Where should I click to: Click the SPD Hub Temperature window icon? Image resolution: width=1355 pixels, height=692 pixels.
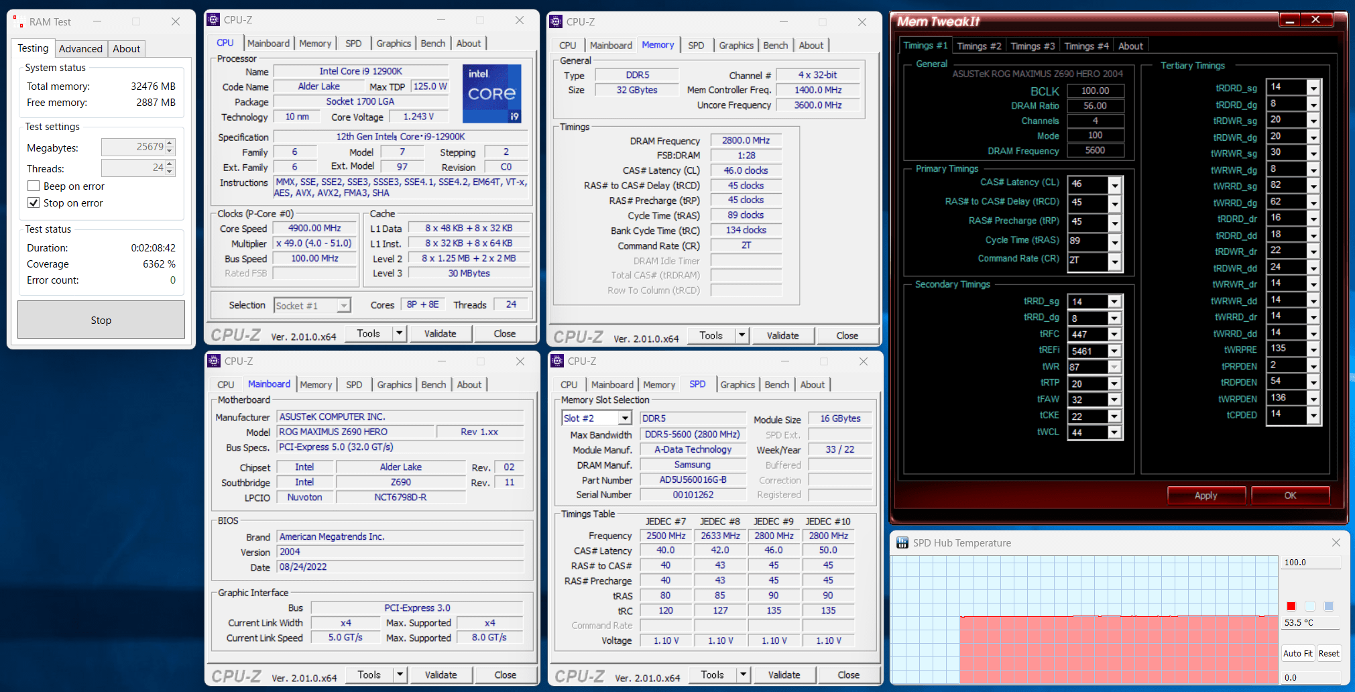tap(902, 542)
